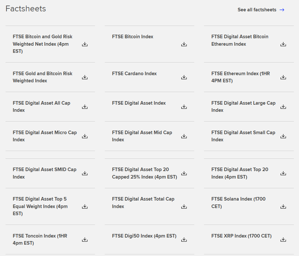Download FTSE Toncoin Index factsheet
This screenshot has width=299, height=256.
point(85,239)
